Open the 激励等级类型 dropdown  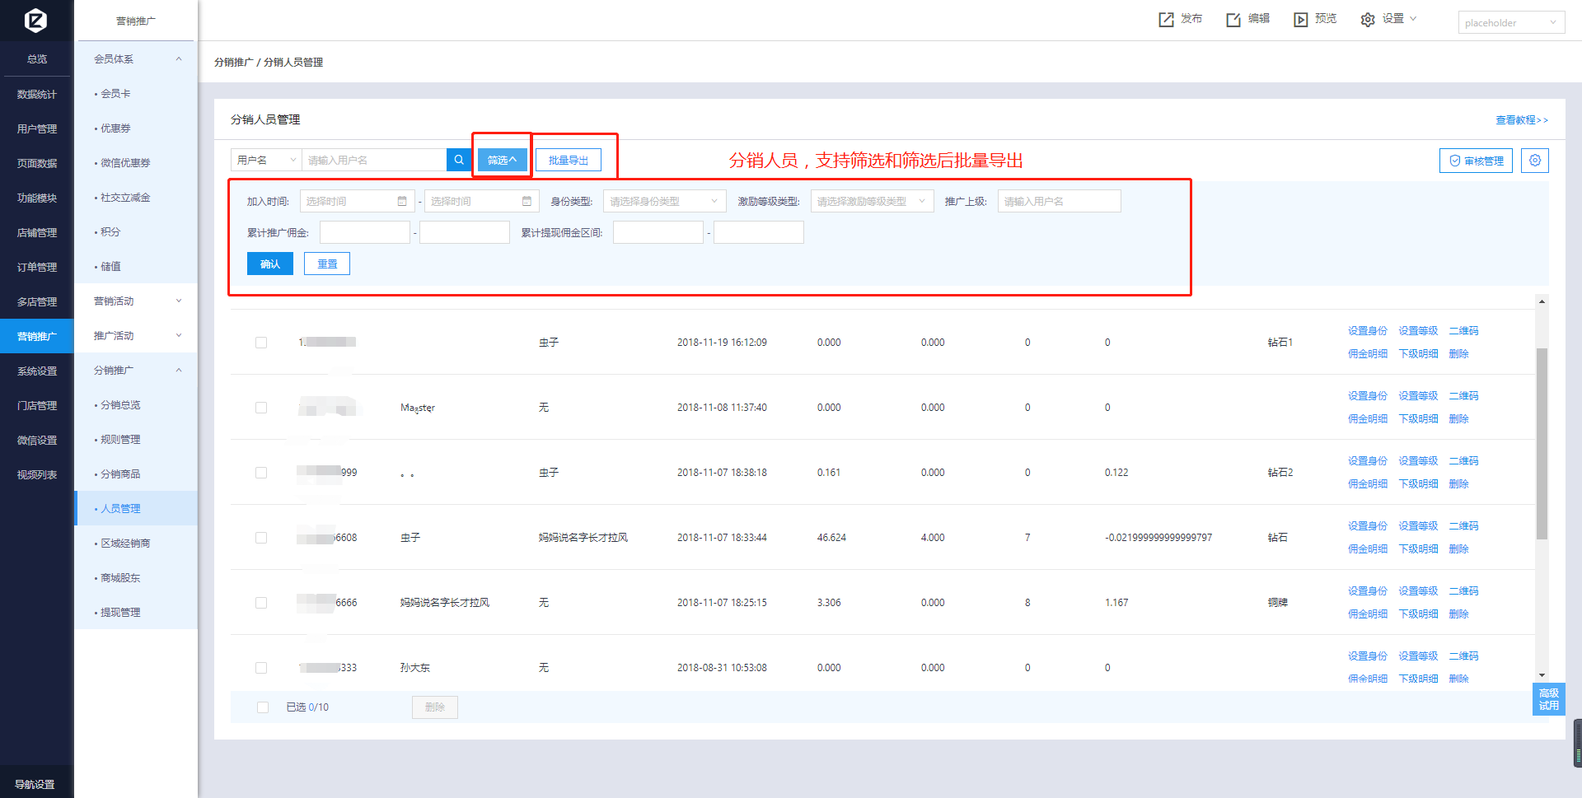point(872,202)
